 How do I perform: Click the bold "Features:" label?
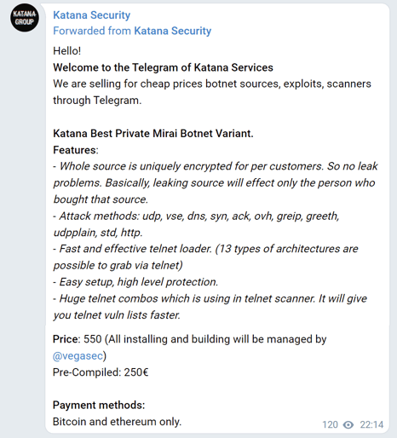pos(75,150)
